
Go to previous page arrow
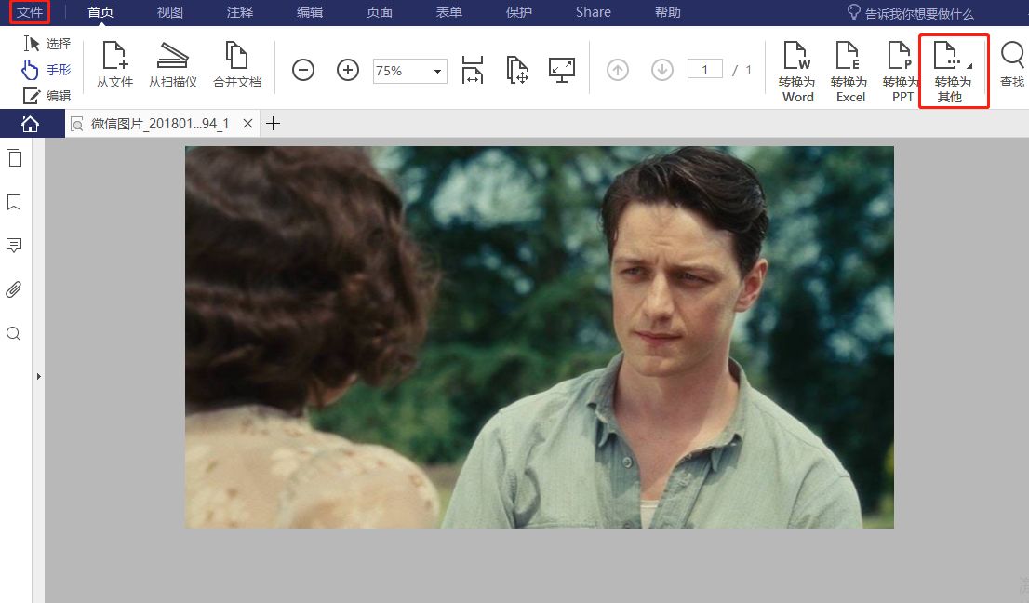coord(618,70)
